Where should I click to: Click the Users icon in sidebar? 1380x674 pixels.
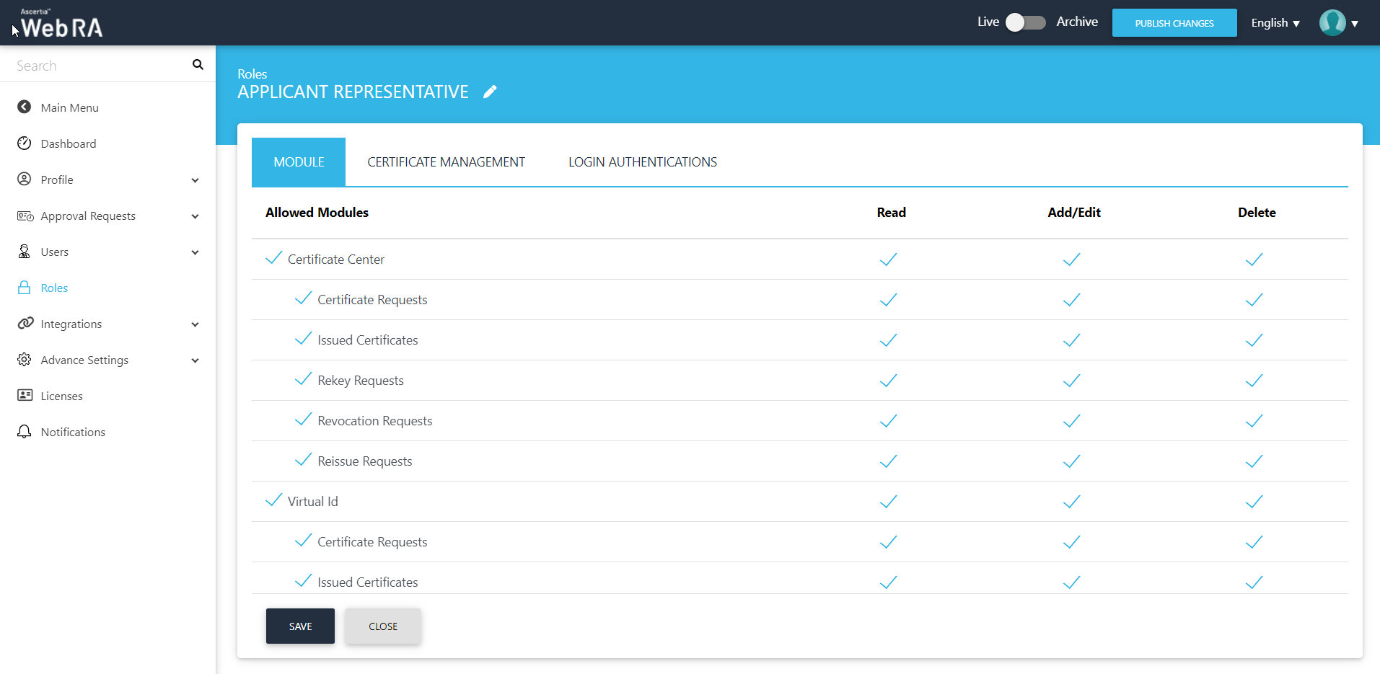click(25, 251)
